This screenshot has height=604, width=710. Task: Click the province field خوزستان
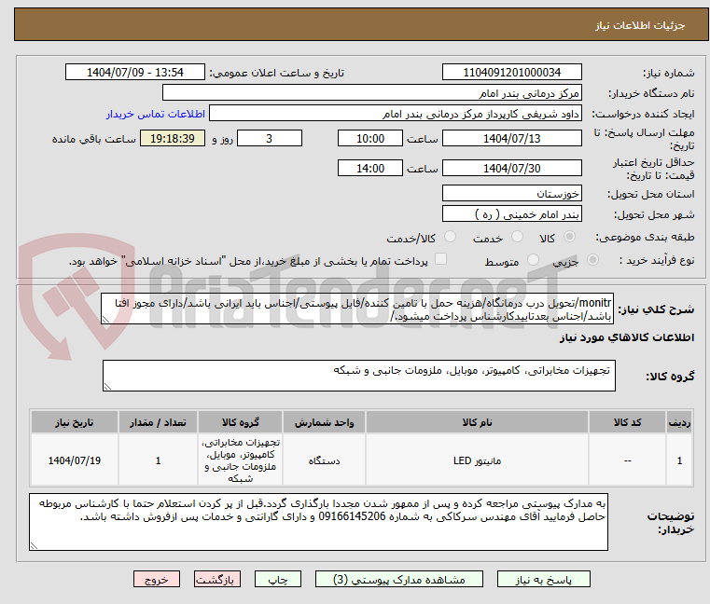coord(511,193)
